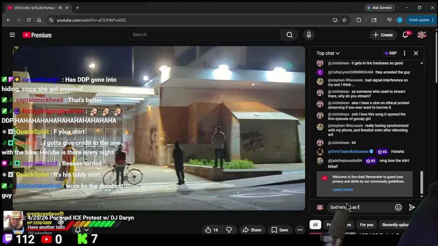Save the video to a playlist
Screen dimensions: 438x246
(x=280, y=230)
